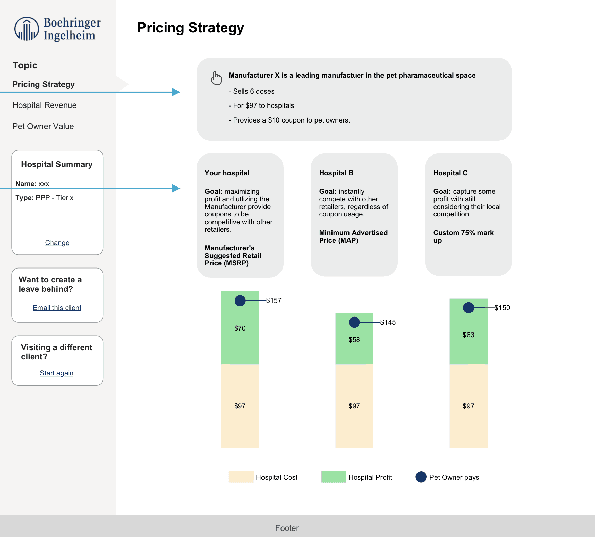Click the $157 pet owner pays dot
The height and width of the screenshot is (537, 595).
240,300
